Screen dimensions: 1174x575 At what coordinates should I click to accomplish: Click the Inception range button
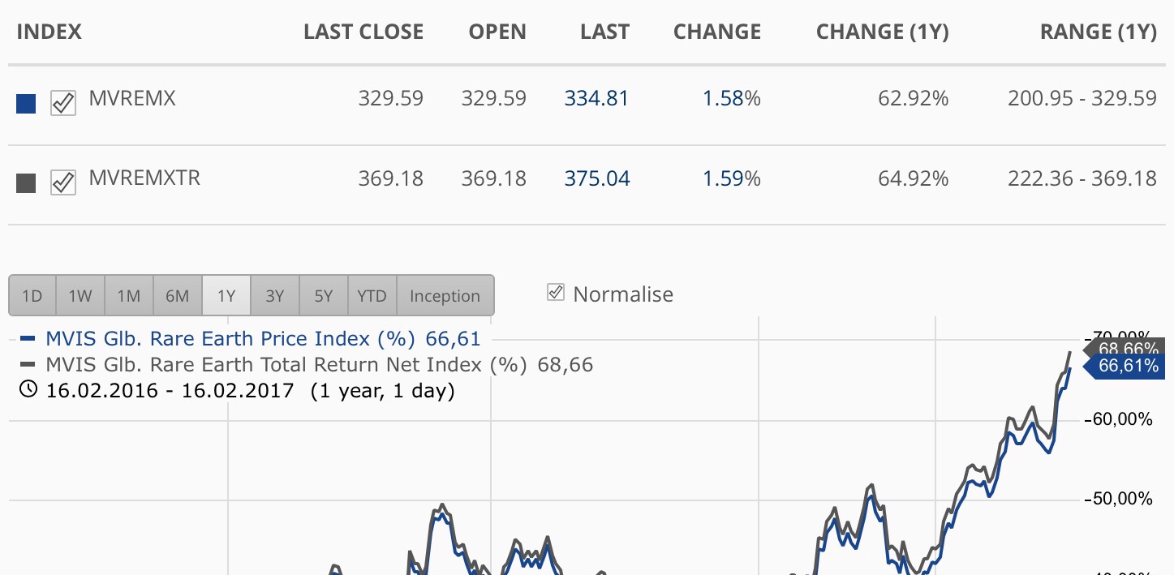pos(445,295)
